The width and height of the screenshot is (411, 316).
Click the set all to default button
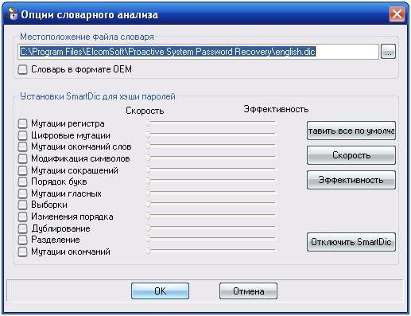click(351, 131)
